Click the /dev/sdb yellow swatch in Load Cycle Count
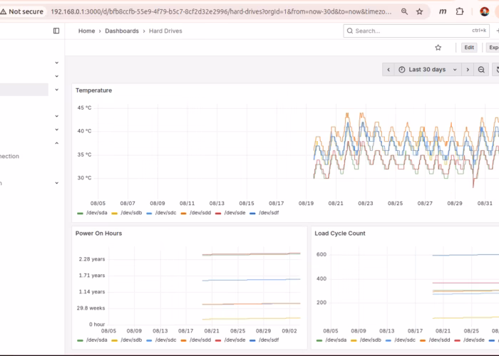This screenshot has height=356, width=499. pyautogui.click(x=354, y=340)
